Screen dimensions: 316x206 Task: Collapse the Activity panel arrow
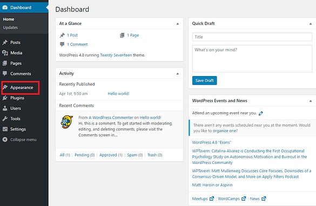coord(178,74)
